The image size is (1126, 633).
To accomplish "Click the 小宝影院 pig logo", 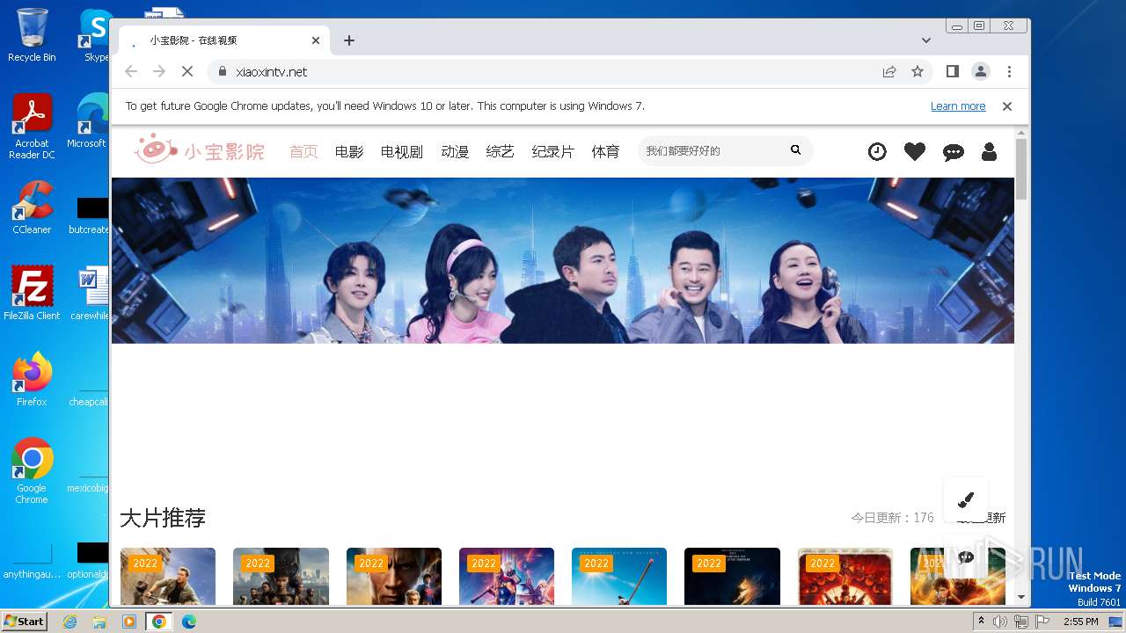I will click(199, 151).
